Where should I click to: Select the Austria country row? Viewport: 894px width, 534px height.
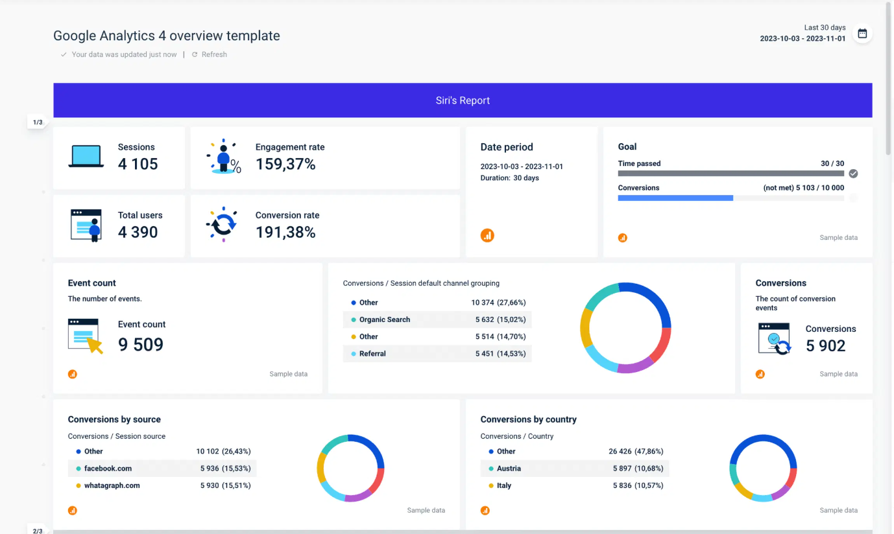[575, 469]
